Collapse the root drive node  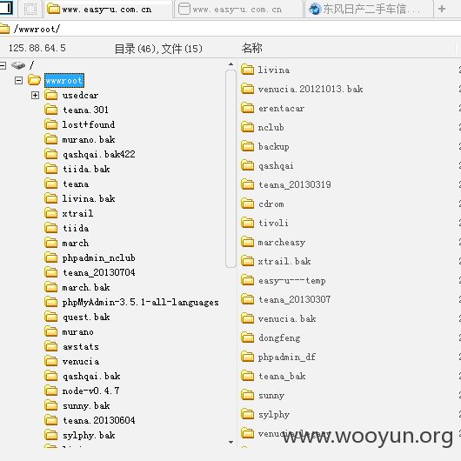[x=3, y=65]
